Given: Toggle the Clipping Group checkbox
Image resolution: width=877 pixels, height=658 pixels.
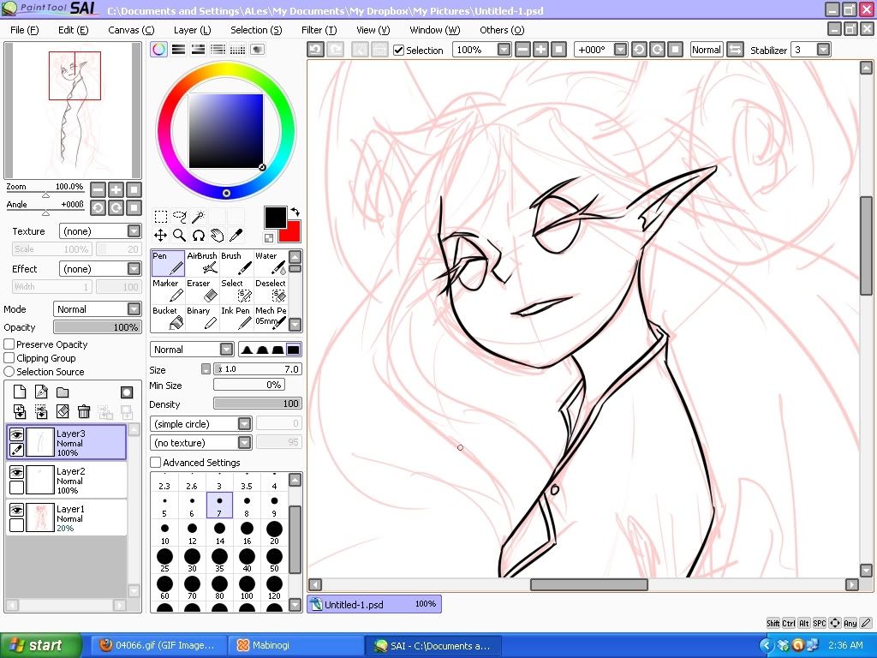Looking at the screenshot, I should coord(9,358).
